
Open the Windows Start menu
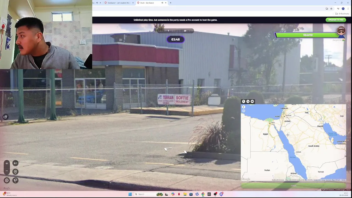(x=130, y=194)
